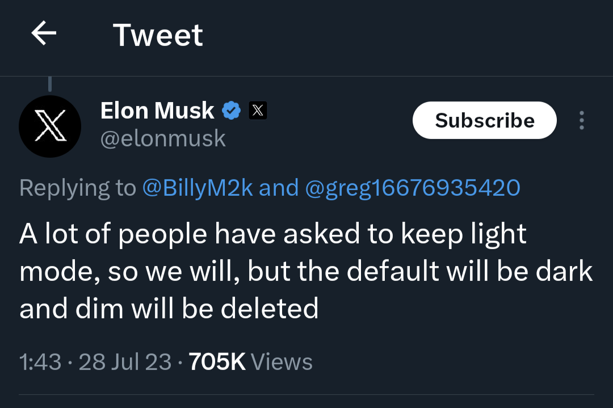Tap the 'dim will be deleted' line
Screen dimensions: 613x408
pyautogui.click(x=197, y=309)
